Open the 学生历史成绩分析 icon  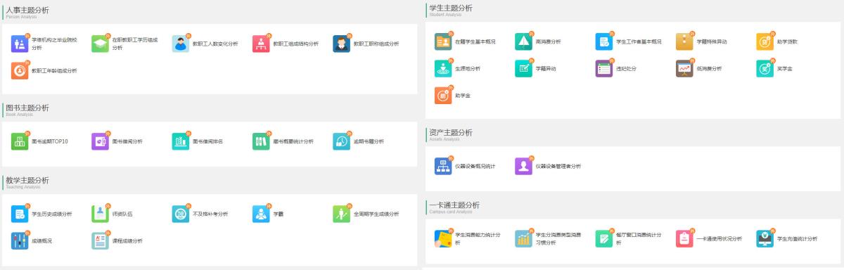pyautogui.click(x=20, y=214)
